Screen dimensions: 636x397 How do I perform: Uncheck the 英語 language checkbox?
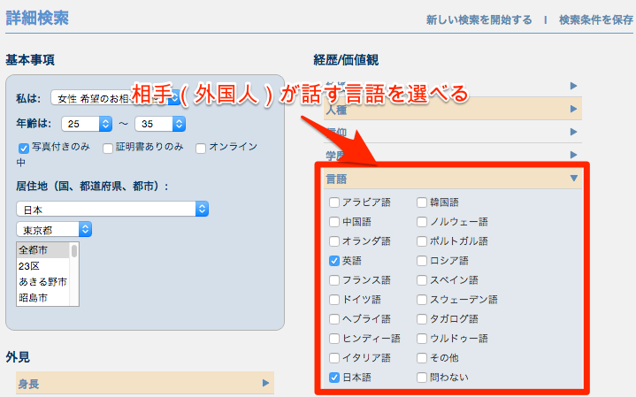[x=333, y=261]
